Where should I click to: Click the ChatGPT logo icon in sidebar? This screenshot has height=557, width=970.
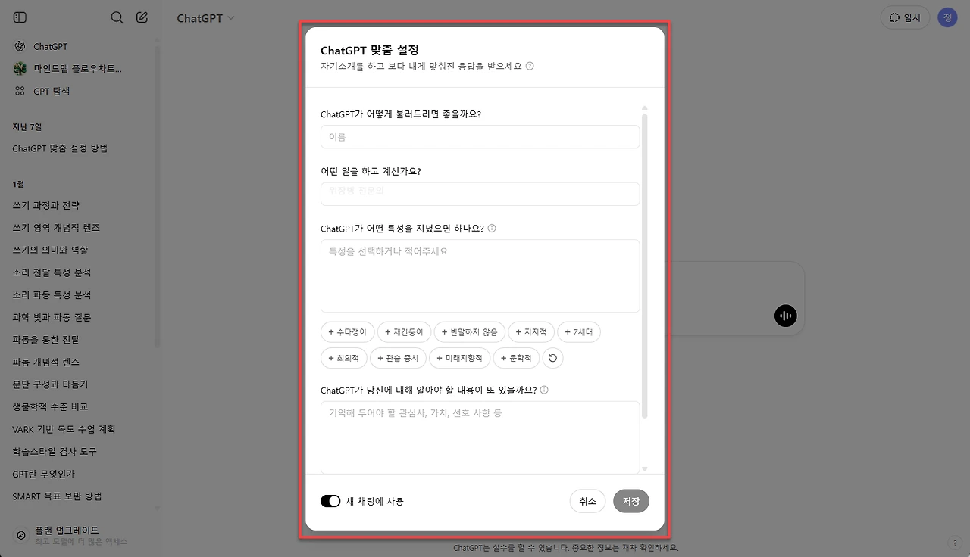tap(20, 46)
